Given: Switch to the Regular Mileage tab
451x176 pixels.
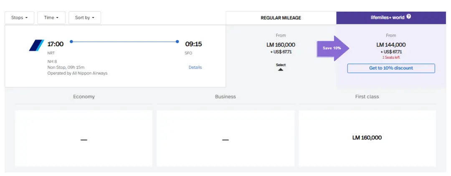Looking at the screenshot, I should coord(281,18).
